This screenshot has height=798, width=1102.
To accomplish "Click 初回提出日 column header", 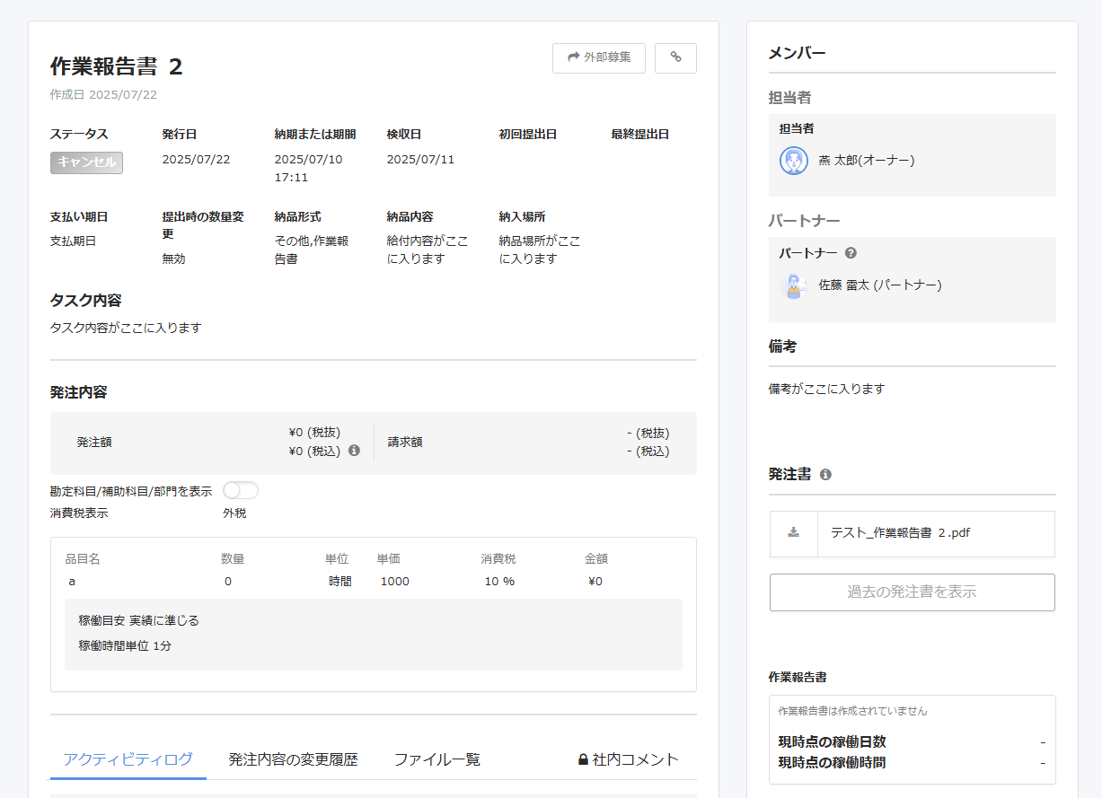I will point(528,135).
